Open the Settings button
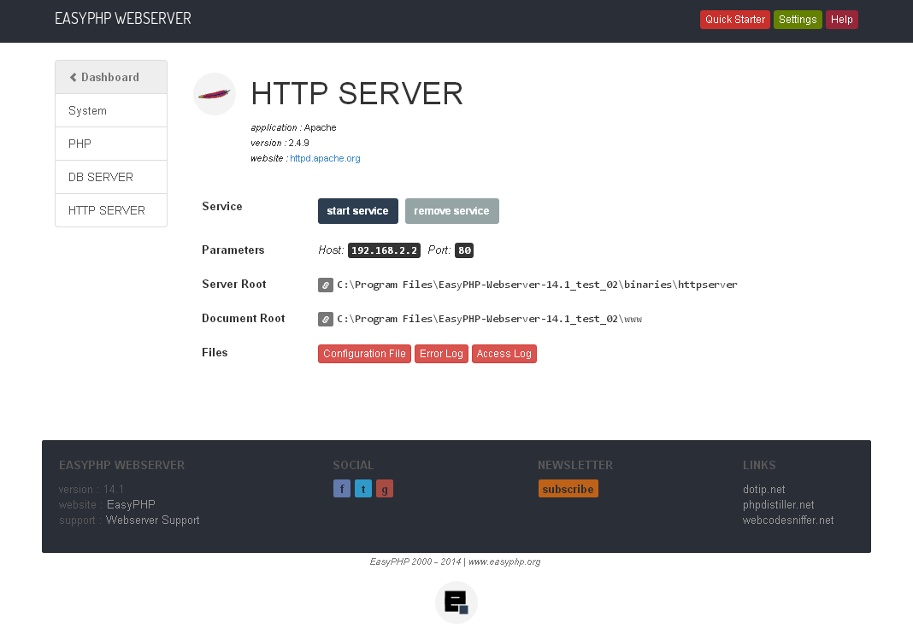913x635 pixels. pos(798,19)
